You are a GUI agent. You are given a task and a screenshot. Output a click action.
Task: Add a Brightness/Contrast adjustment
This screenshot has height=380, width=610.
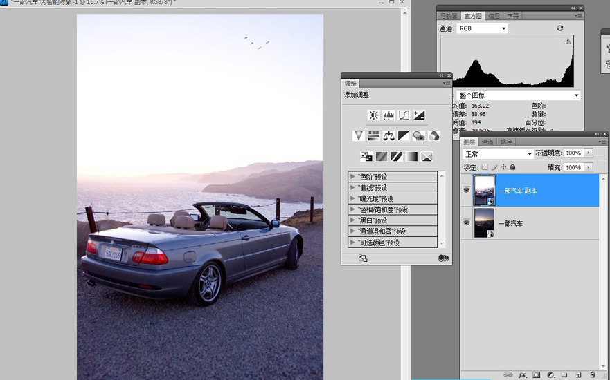[x=373, y=115]
